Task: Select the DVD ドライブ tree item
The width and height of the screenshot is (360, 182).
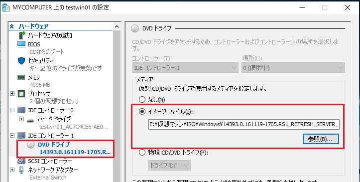Action: coord(54,144)
